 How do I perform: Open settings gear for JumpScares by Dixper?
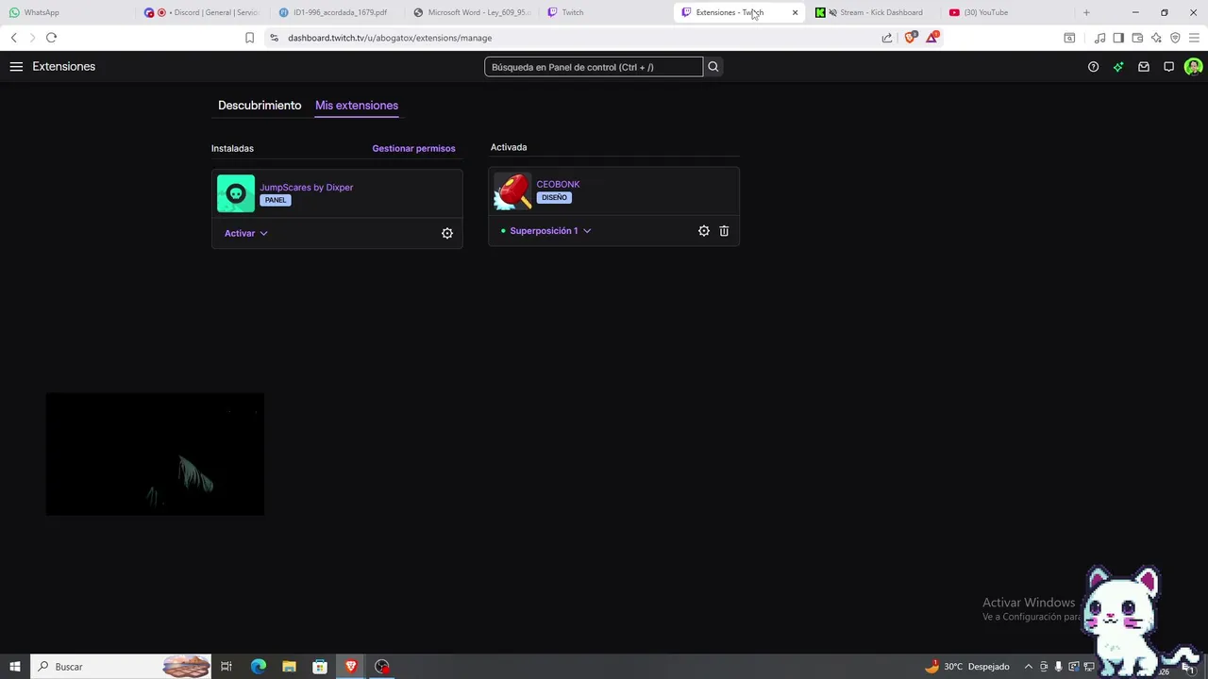pyautogui.click(x=447, y=233)
